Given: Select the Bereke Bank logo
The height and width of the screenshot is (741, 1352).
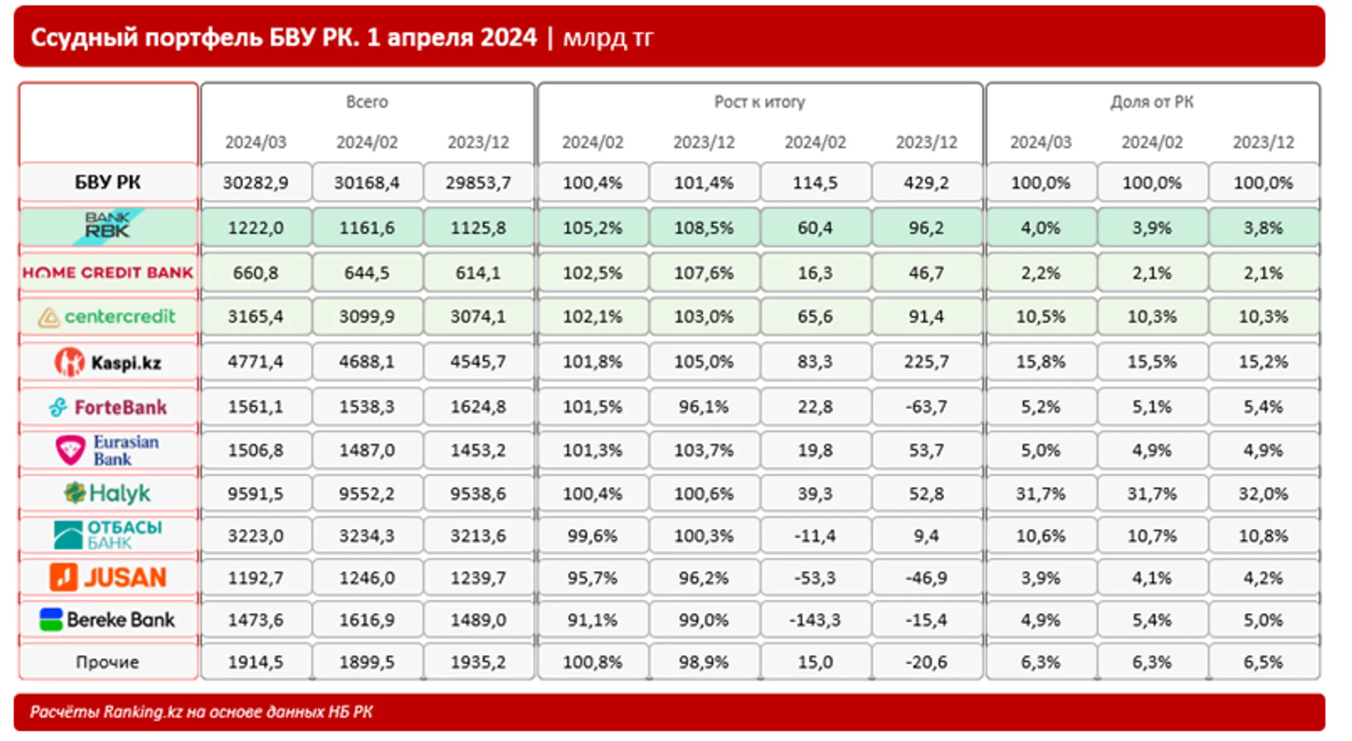Looking at the screenshot, I should pos(108,620).
